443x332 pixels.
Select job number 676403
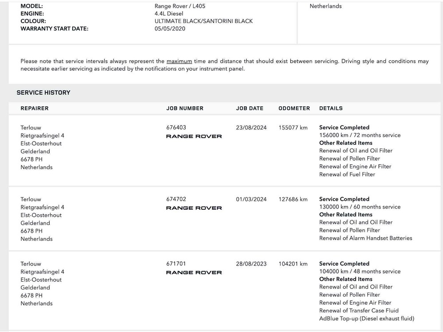pyautogui.click(x=176, y=127)
